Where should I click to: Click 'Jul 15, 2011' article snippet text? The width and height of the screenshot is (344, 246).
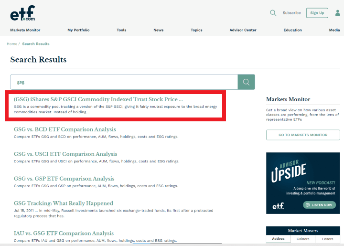click(x=113, y=213)
